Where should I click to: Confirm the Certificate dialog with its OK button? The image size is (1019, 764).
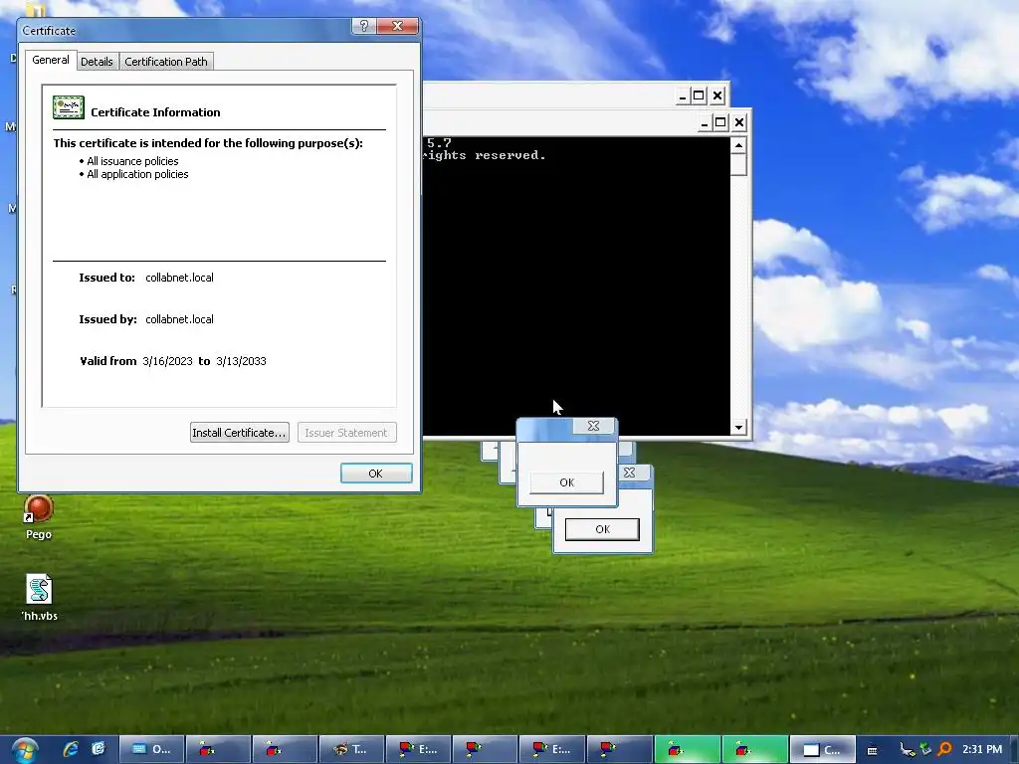[375, 474]
